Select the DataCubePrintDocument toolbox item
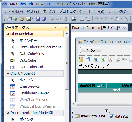 coord(34,47)
